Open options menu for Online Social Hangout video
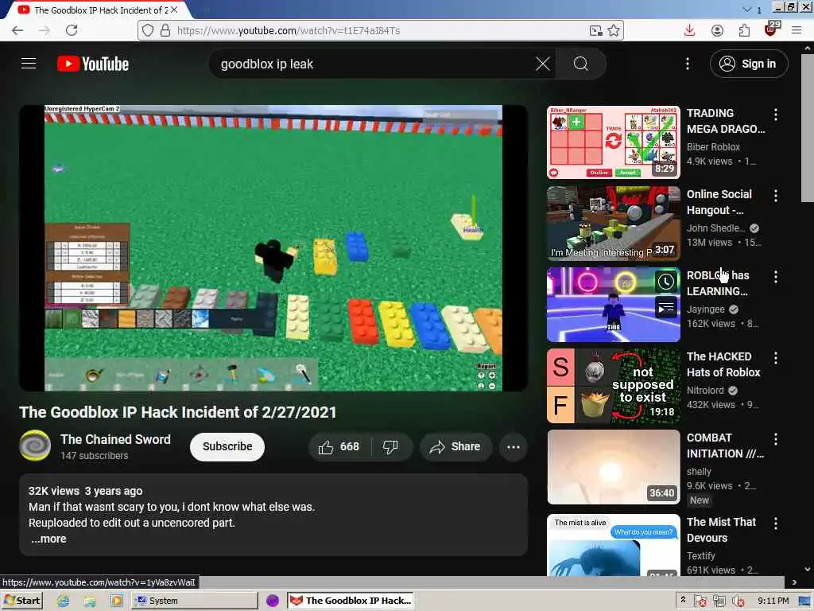This screenshot has height=611, width=814. (x=776, y=196)
